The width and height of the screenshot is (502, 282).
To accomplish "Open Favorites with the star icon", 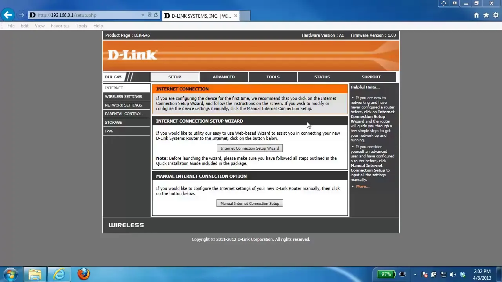I will 486,15.
